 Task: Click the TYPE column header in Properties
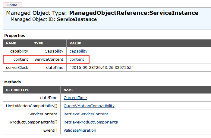(39, 43)
